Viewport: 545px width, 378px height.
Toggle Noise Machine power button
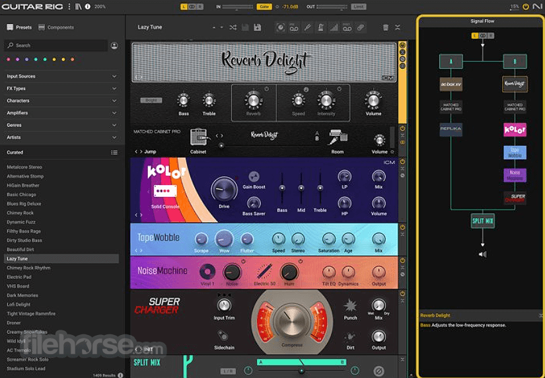tap(402, 260)
